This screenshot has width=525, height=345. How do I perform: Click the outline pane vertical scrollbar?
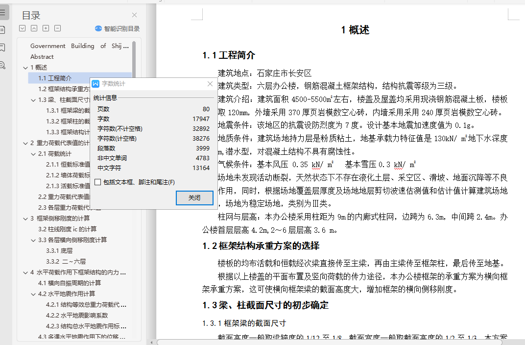pyautogui.click(x=134, y=60)
